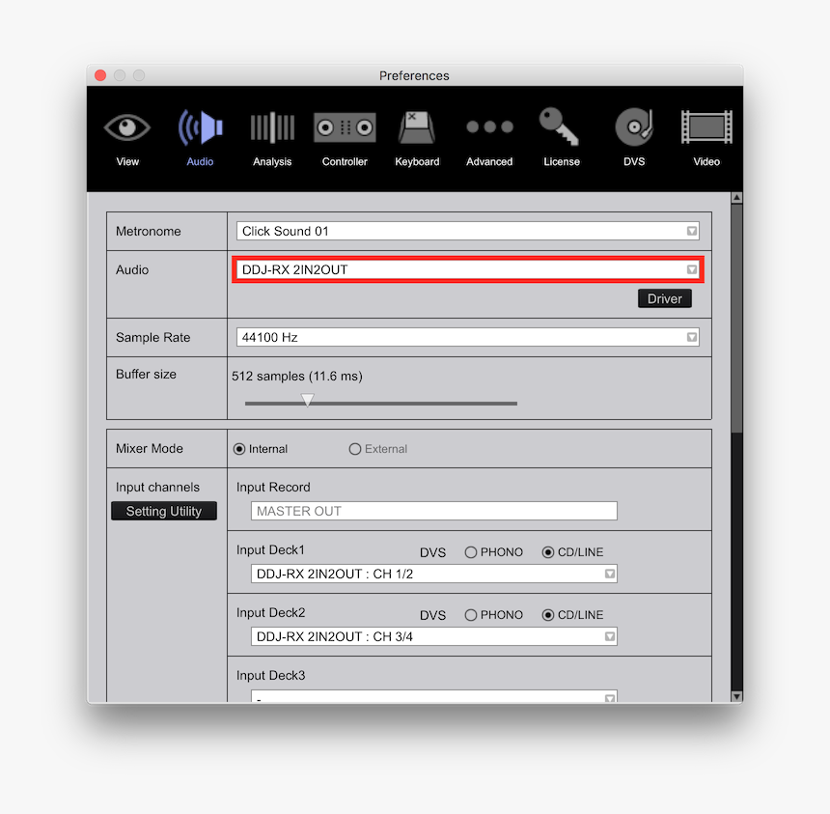
Task: Select Internal mixer mode
Action: [x=239, y=449]
